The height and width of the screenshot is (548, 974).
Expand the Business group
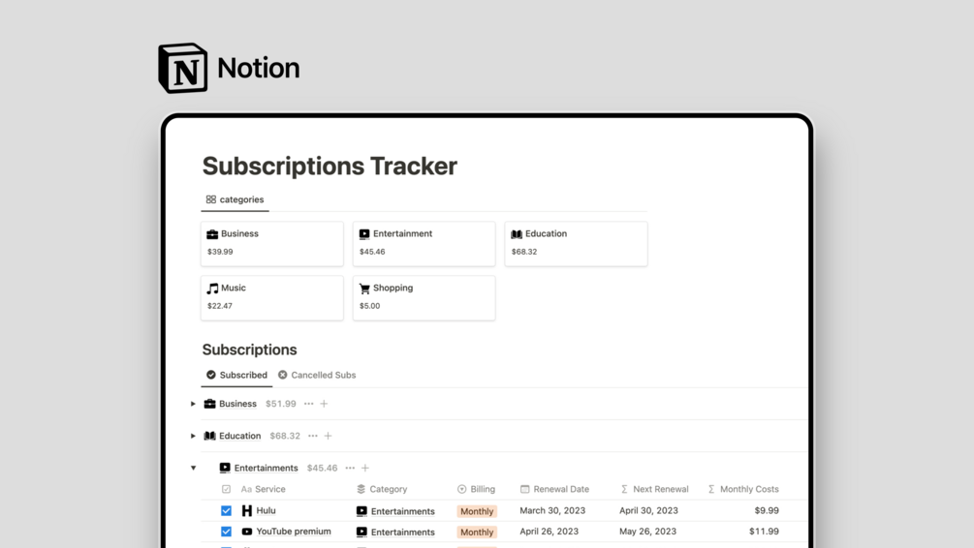point(193,404)
